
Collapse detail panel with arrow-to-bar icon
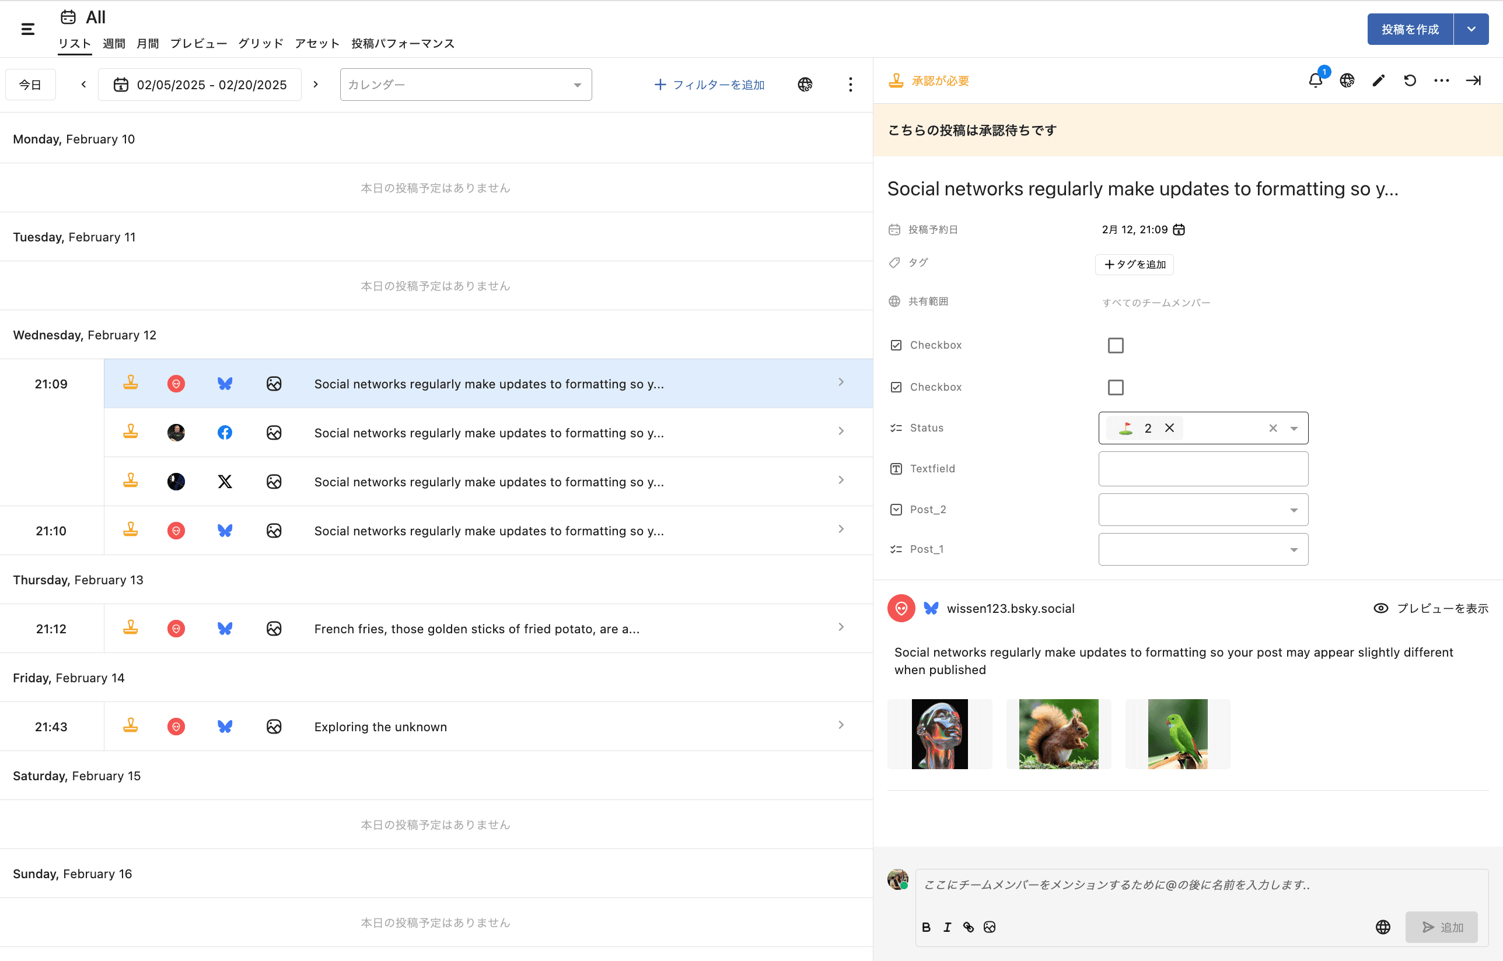[x=1473, y=80]
